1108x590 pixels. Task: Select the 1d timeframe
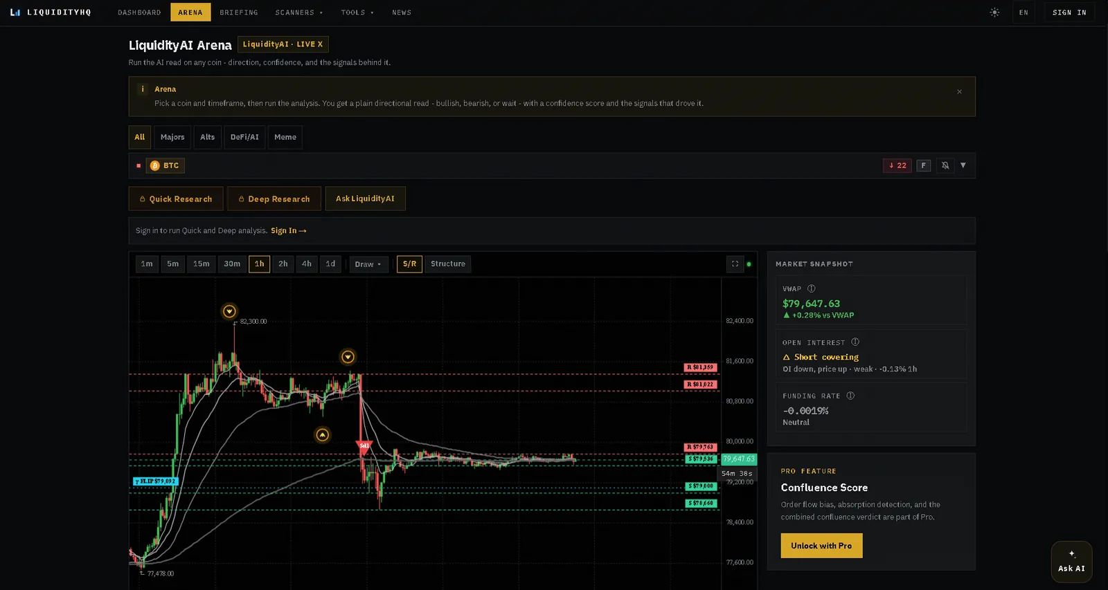click(330, 264)
